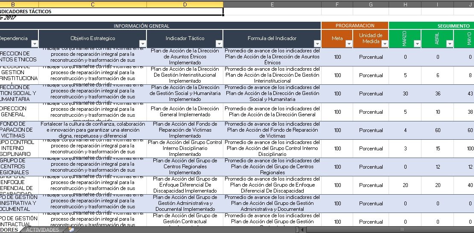Select 'Gestión Administrativa y Documental Implementado' cell
This screenshot has width=474, height=233.
click(185, 204)
